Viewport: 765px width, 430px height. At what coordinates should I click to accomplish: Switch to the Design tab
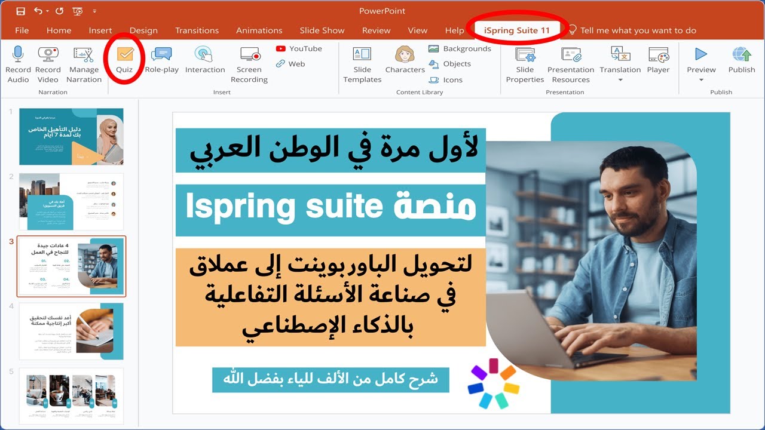pos(143,30)
